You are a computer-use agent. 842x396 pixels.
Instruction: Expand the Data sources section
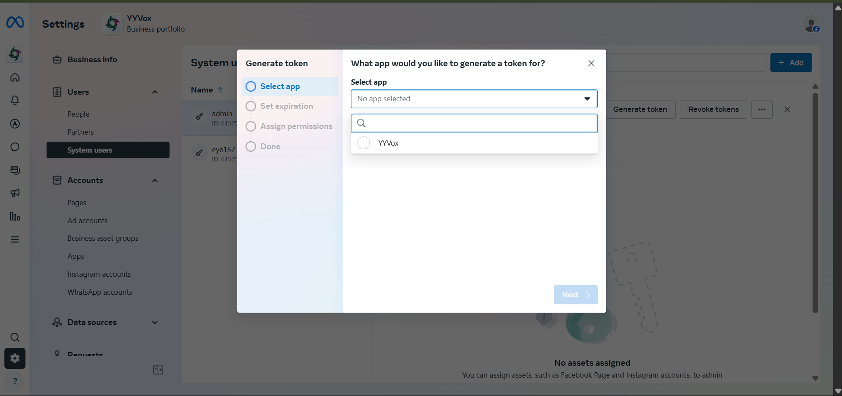click(155, 322)
